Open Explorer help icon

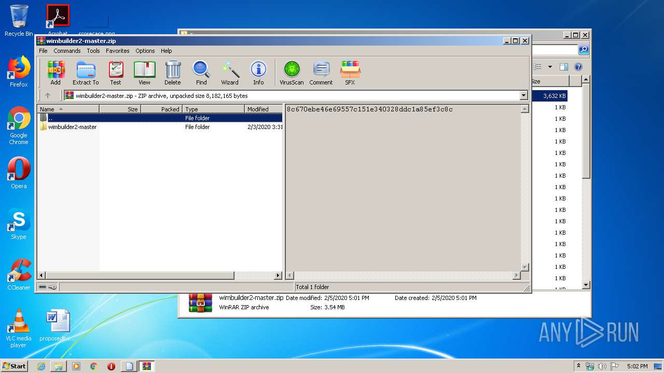tap(578, 67)
